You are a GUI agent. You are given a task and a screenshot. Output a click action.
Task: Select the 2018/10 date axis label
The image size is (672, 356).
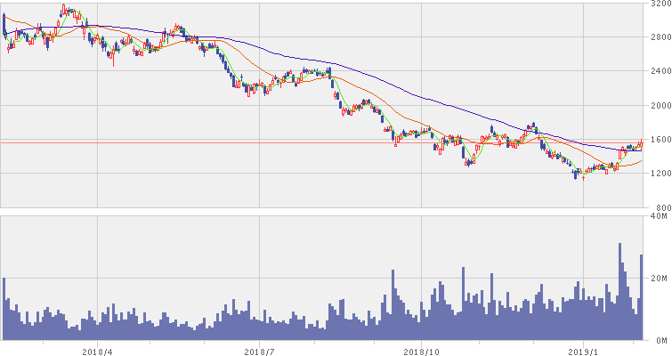pyautogui.click(x=418, y=350)
